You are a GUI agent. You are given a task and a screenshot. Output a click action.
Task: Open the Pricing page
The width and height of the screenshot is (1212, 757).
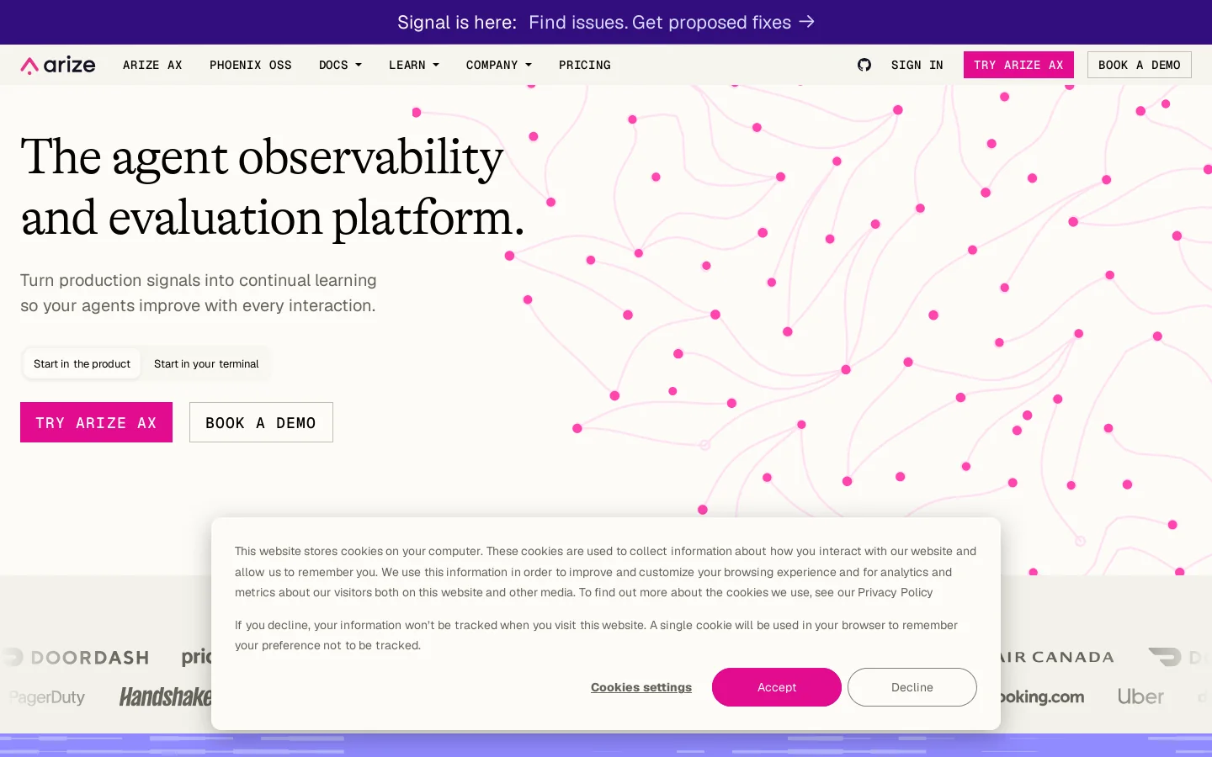[585, 65]
